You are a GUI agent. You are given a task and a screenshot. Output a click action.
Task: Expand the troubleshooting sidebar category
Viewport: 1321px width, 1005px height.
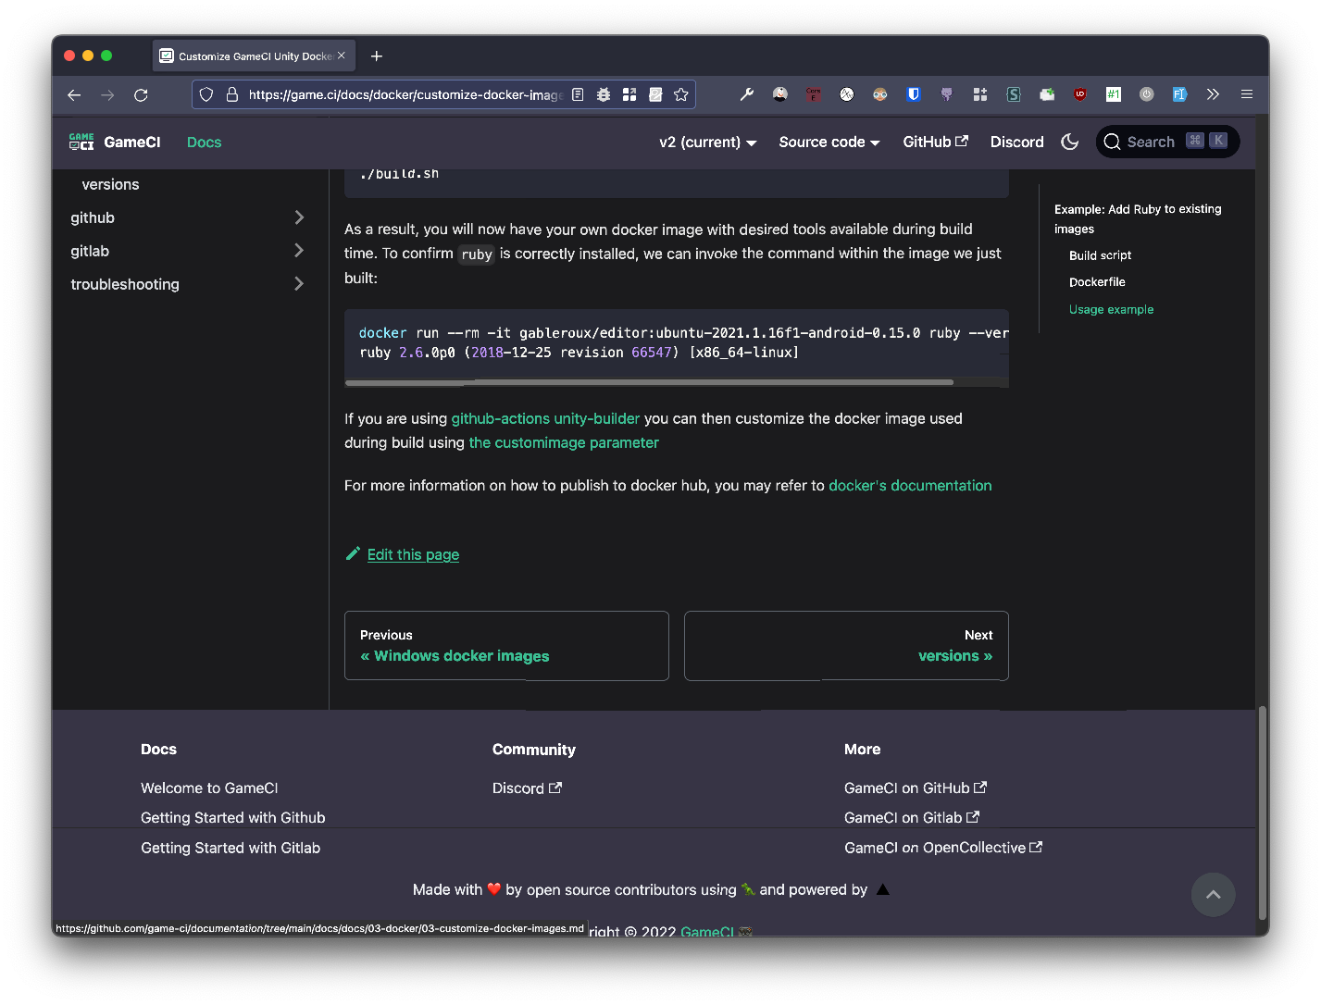[188, 284]
